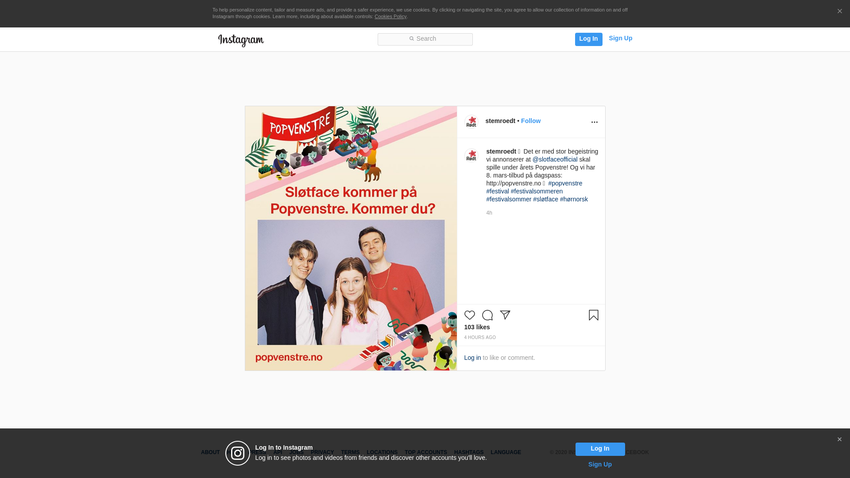The height and width of the screenshot is (478, 850).
Task: Click the Instagram logo in header
Action: click(x=241, y=40)
